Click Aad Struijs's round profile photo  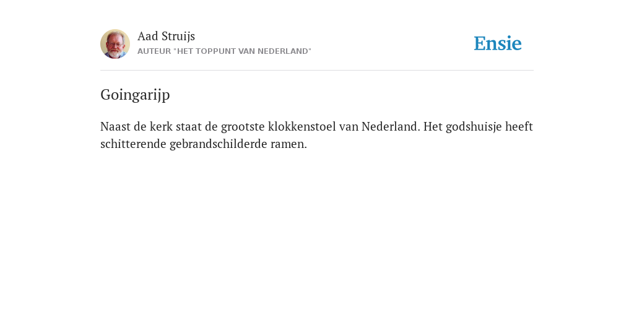pyautogui.click(x=115, y=44)
